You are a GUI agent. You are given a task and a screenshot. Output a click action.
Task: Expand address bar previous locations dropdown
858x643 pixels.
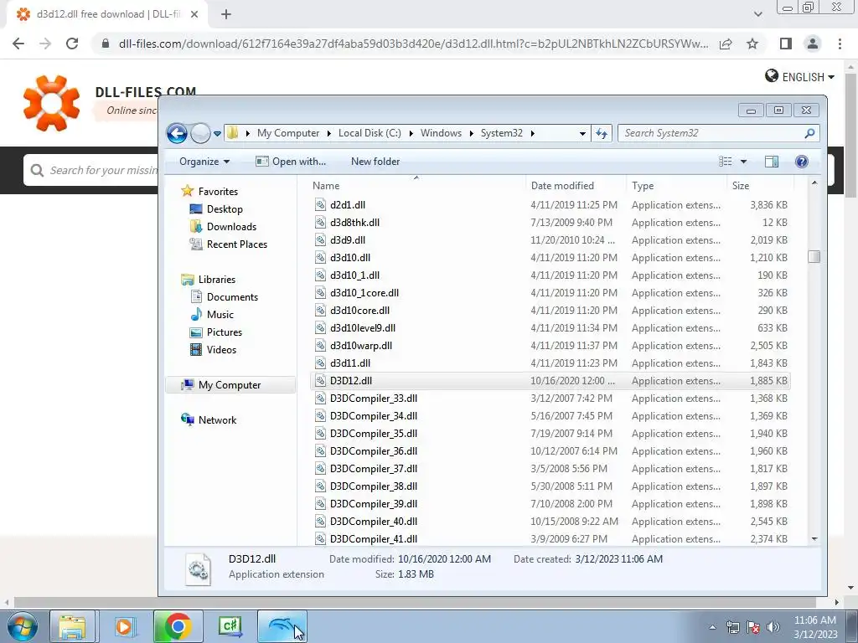coord(582,133)
